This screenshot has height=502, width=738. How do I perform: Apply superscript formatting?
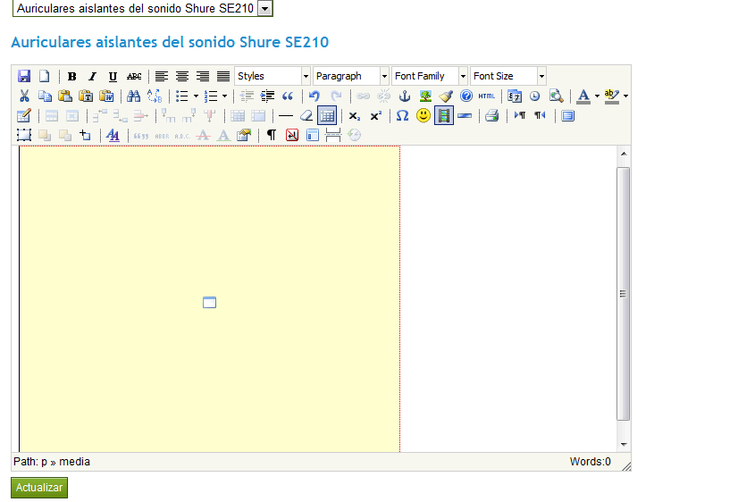point(375,116)
